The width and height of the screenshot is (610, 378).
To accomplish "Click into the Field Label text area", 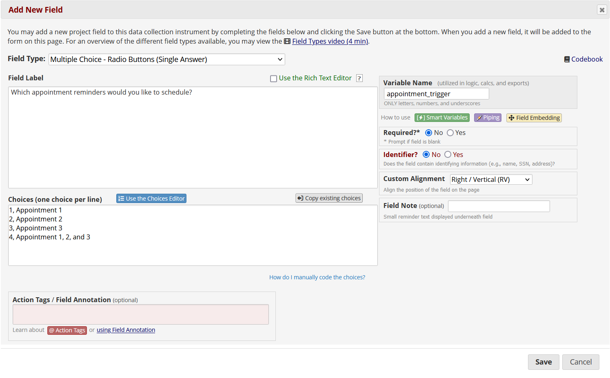I will coord(193,137).
